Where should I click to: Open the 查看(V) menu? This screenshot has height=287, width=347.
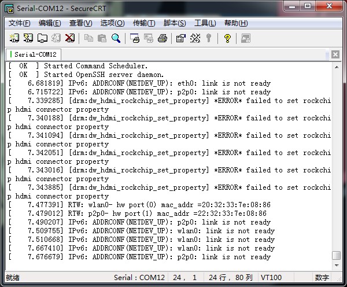tap(80, 23)
